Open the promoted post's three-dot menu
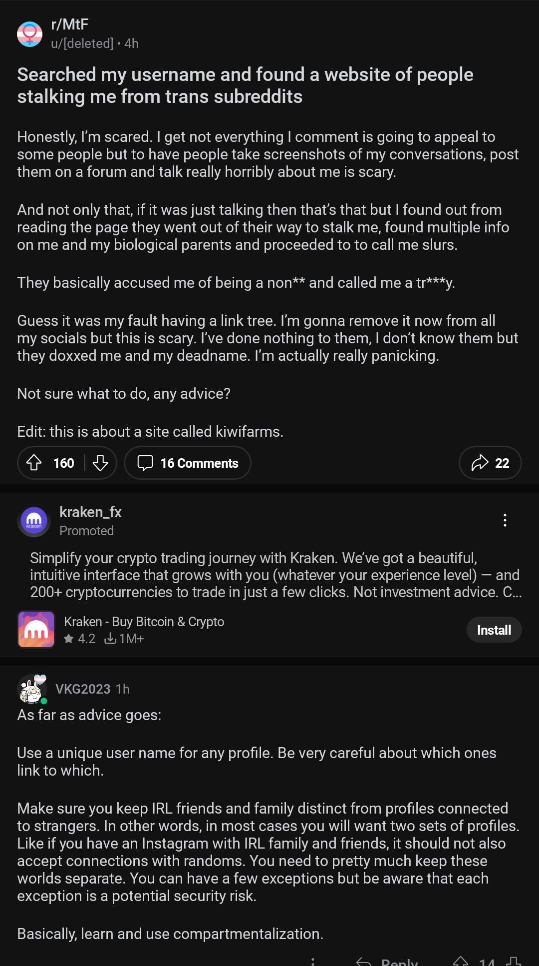Viewport: 539px width, 966px height. tap(505, 520)
